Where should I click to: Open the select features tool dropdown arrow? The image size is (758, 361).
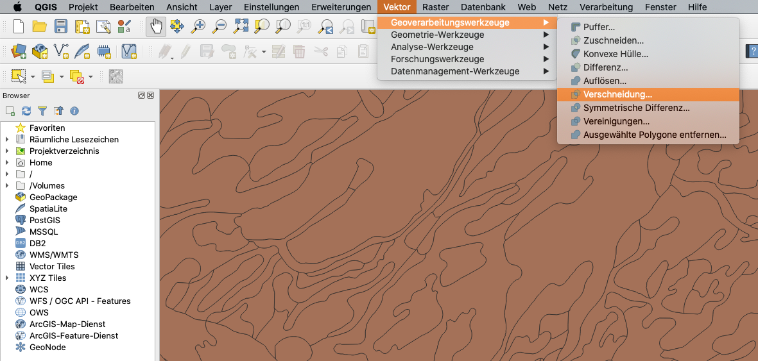tap(33, 77)
